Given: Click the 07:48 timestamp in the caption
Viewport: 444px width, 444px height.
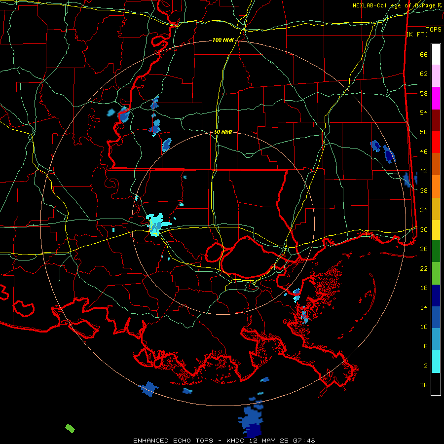Looking at the screenshot, I should click(x=304, y=441).
